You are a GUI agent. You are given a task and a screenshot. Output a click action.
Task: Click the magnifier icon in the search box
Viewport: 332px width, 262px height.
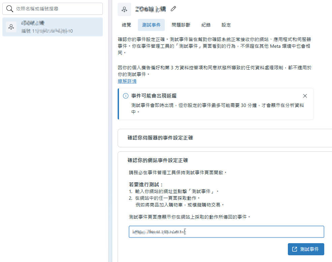point(10,9)
